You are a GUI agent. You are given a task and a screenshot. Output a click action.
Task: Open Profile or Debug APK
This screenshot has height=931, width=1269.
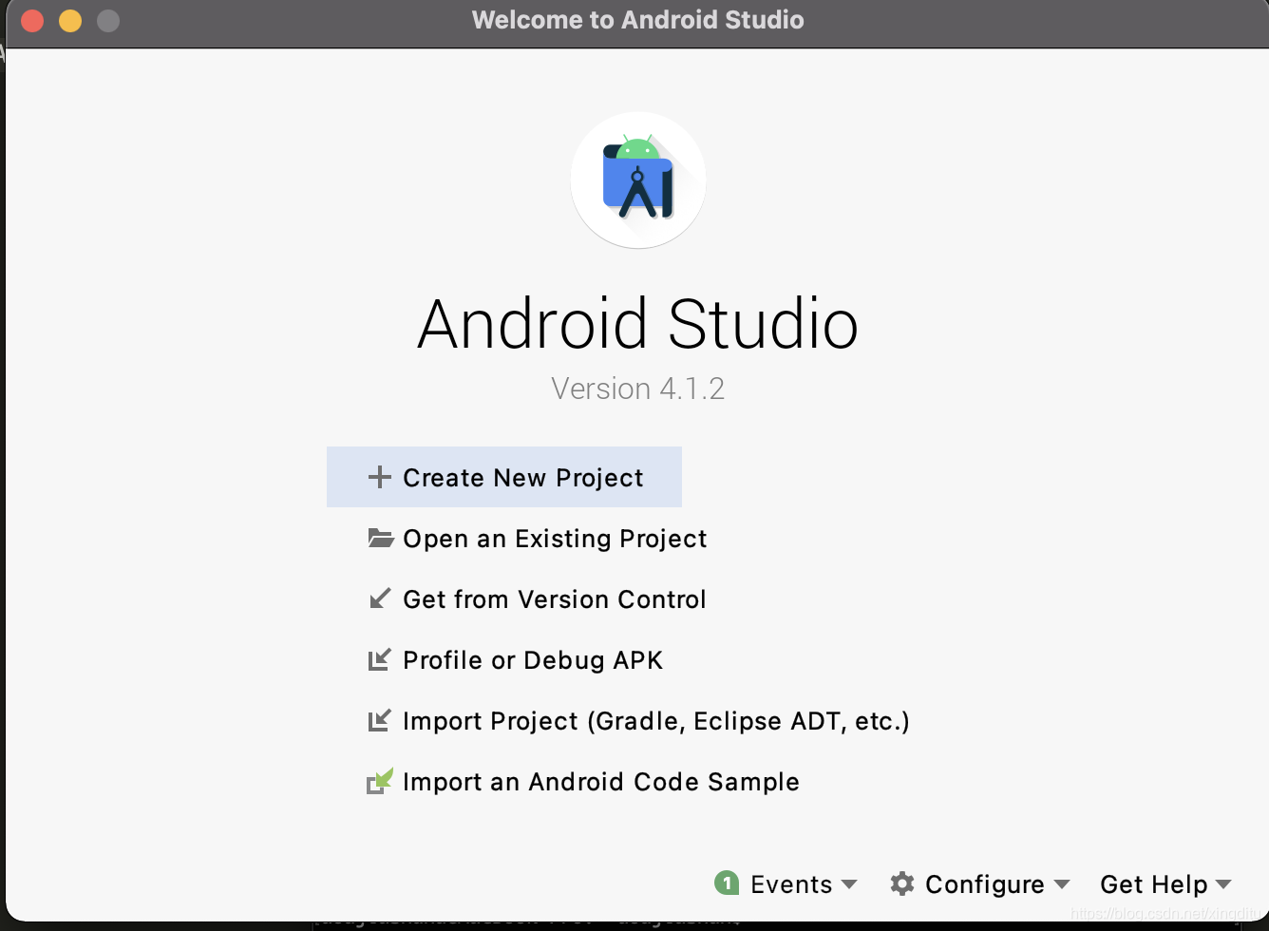532,660
